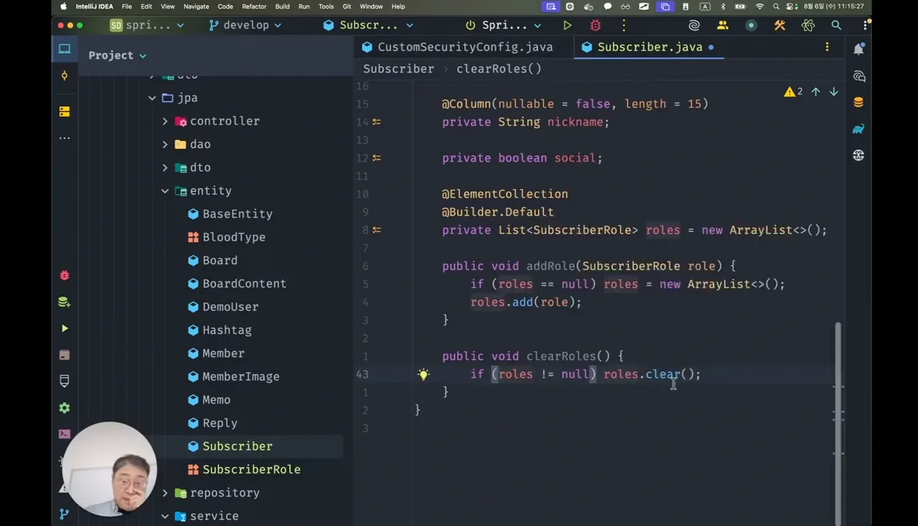Open the Structure tool window icon
The image size is (918, 526).
point(65,111)
